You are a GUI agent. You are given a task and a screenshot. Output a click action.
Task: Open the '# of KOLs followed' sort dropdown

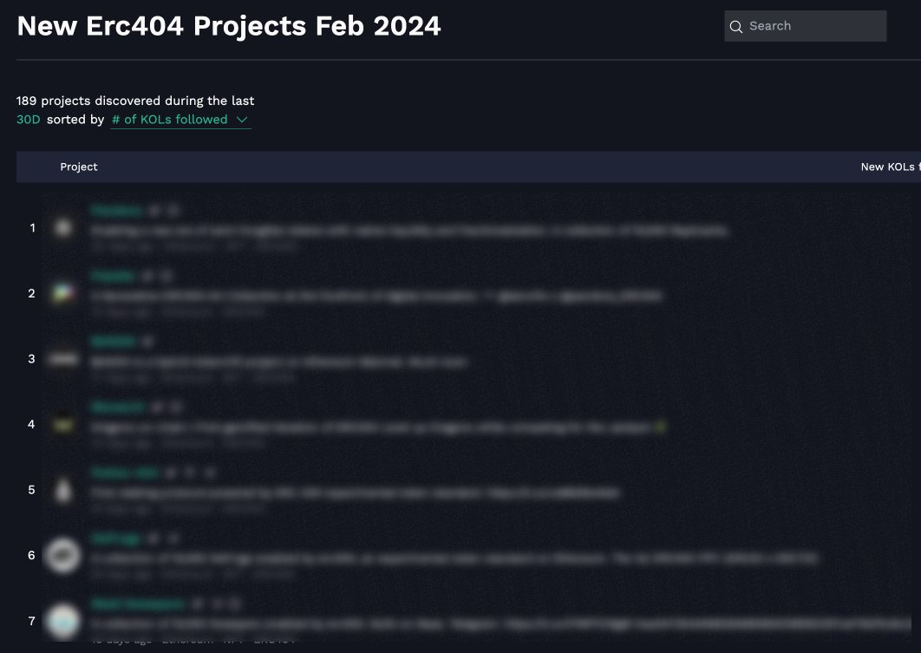coord(180,120)
